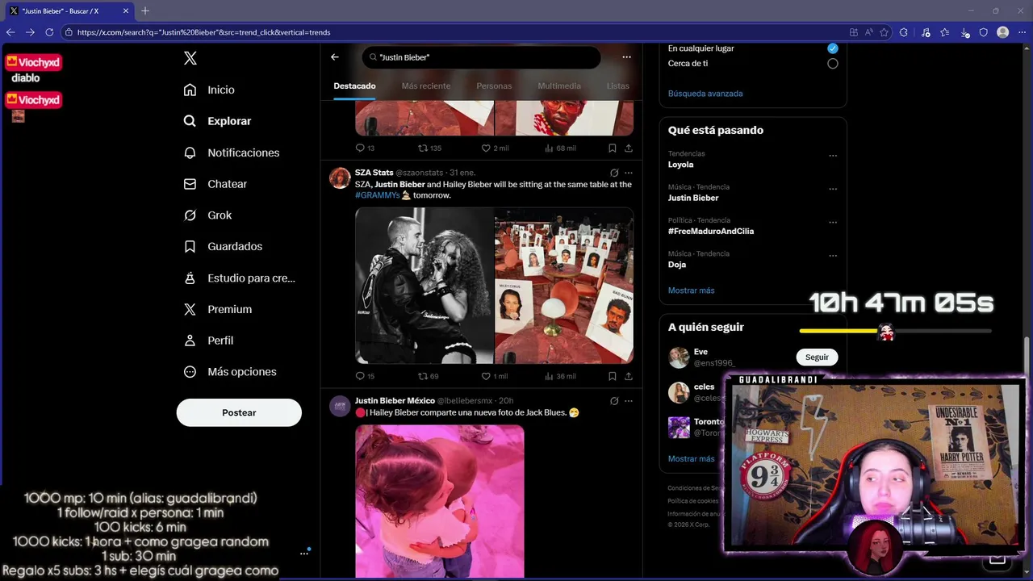Open Perfil page

pos(208,341)
